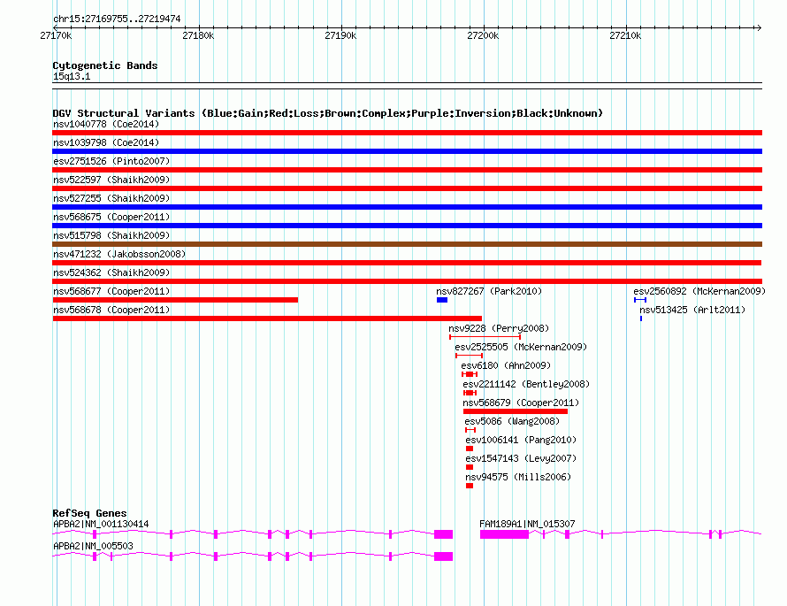Click the blue bracket glyph of esv2560892
787x606 pixels.
pos(640,300)
